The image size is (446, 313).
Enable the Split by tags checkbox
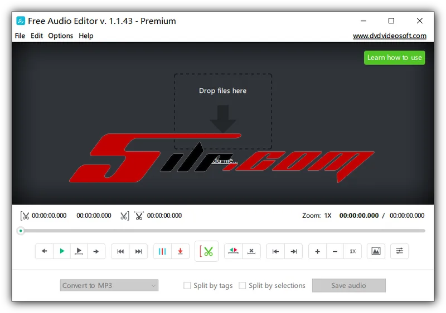[187, 285]
